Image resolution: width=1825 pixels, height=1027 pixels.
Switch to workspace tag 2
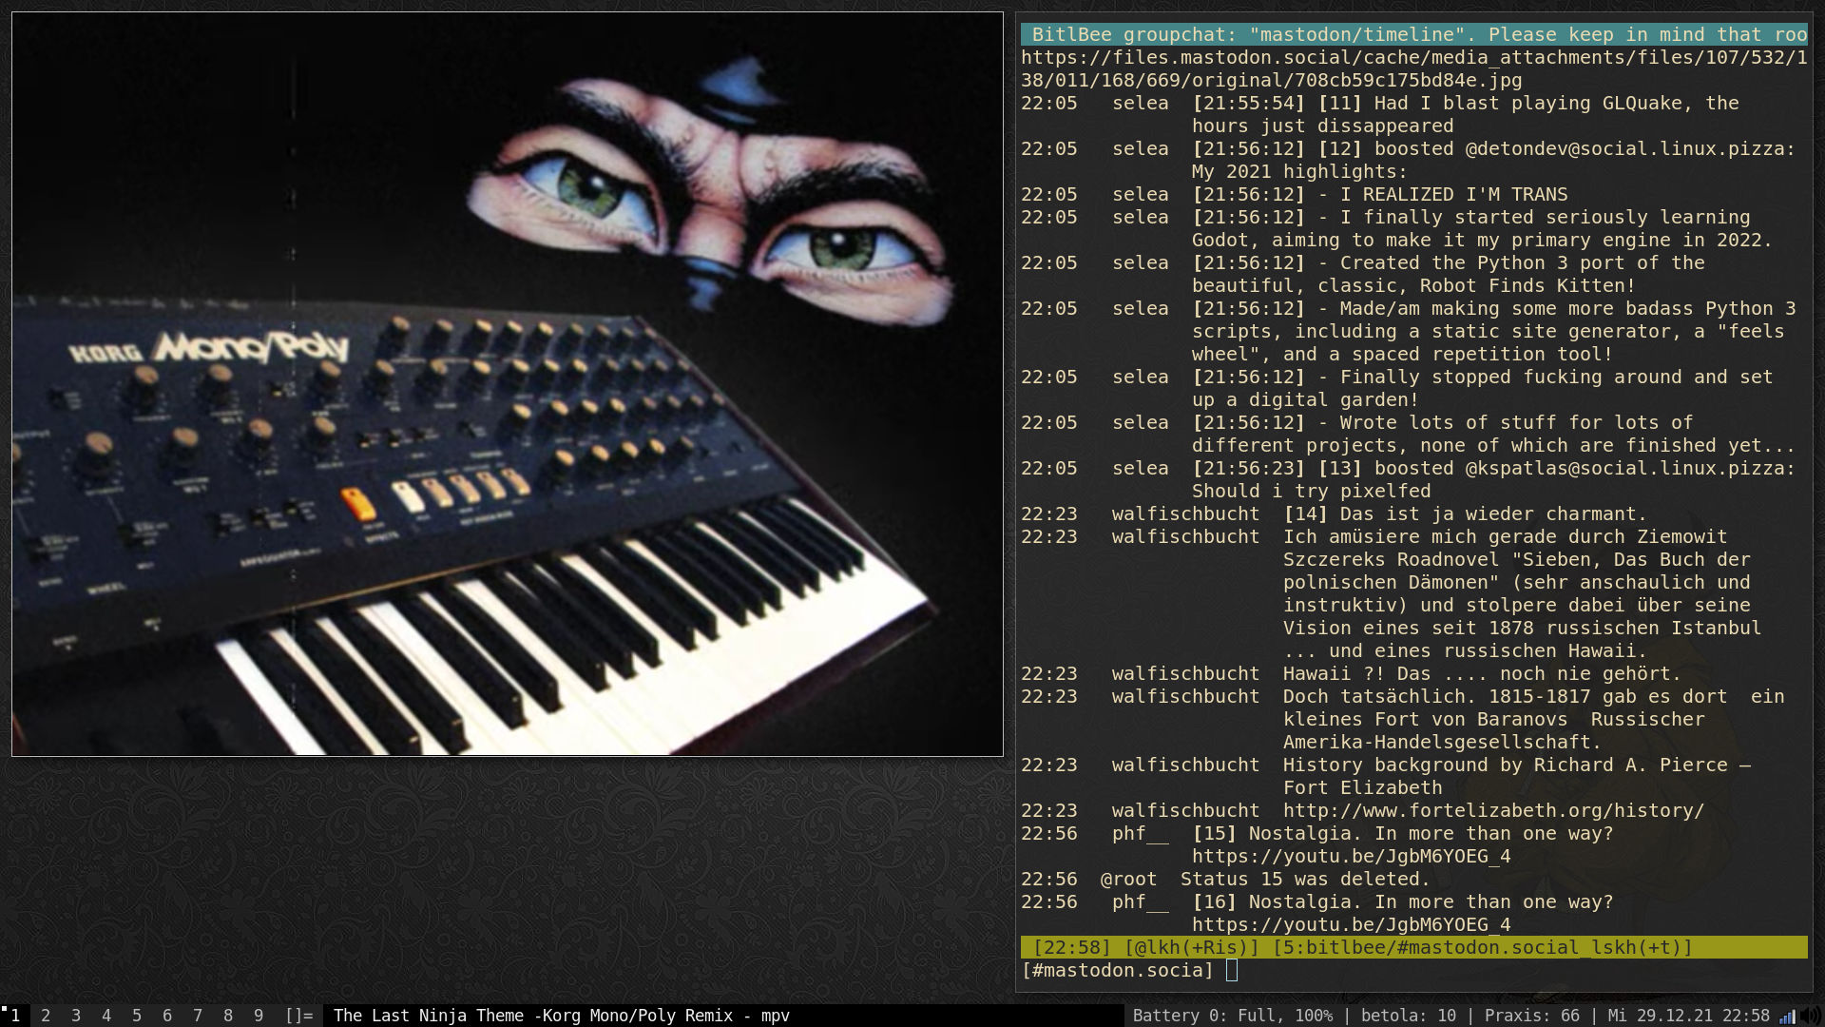pyautogui.click(x=46, y=1016)
